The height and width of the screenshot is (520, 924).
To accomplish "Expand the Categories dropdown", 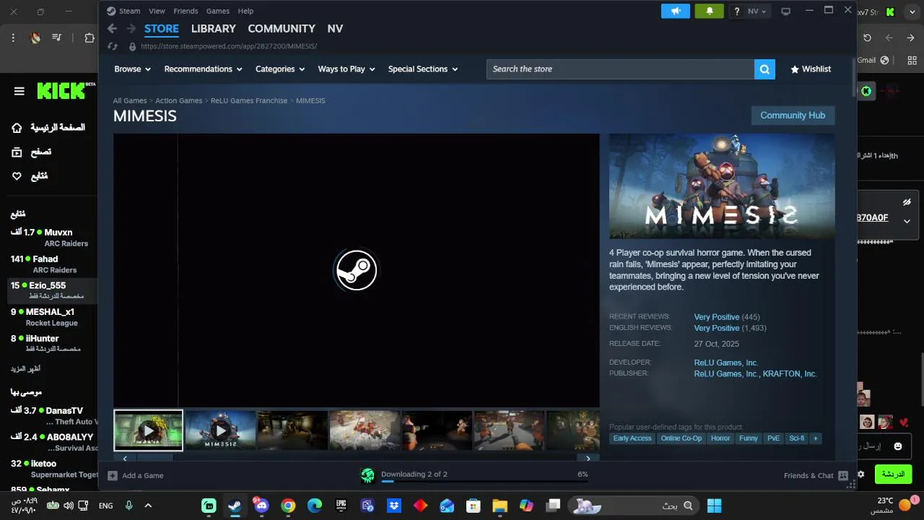I will 280,69.
